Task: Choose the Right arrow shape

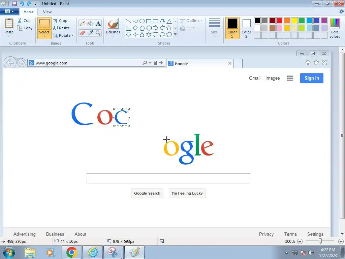Action: click(156, 28)
